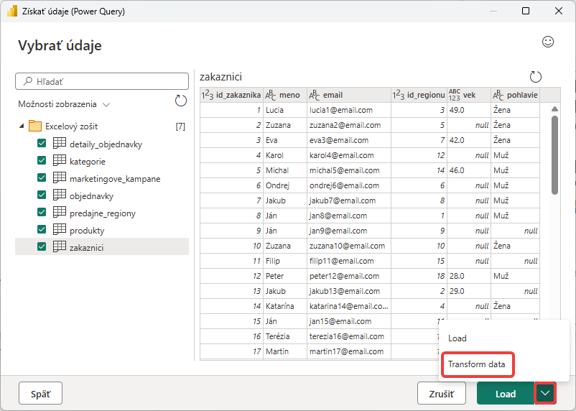Uncheck the kategorie checkbox
This screenshot has height=411, width=576.
point(42,160)
